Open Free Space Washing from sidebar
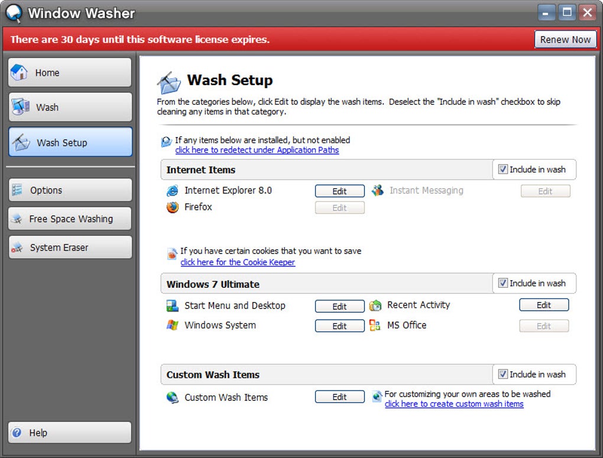This screenshot has width=603, height=458. tap(70, 219)
